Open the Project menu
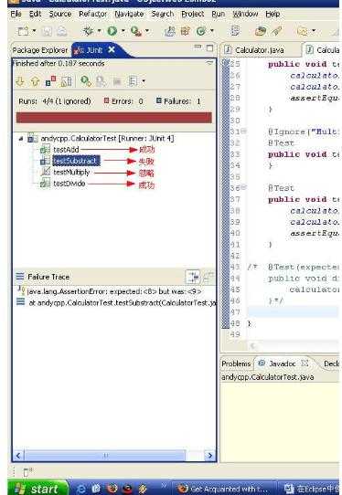This screenshot has height=495, width=342. (x=192, y=14)
